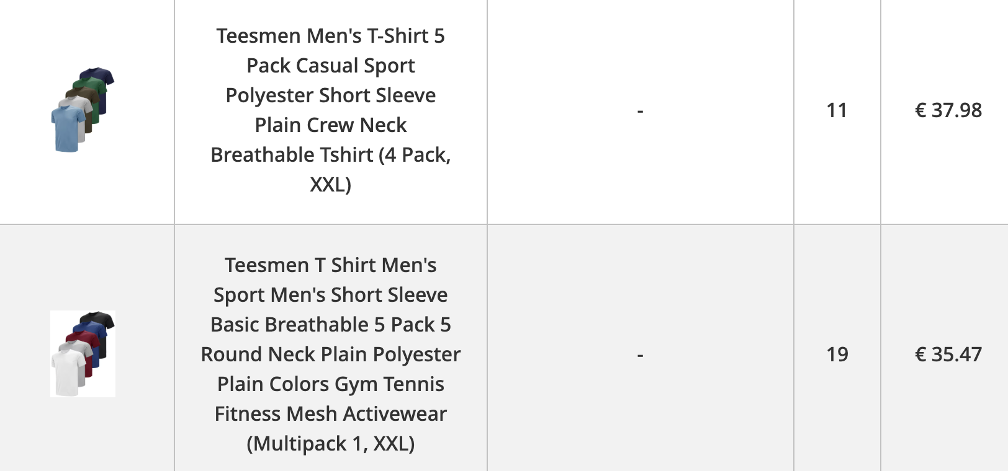Click the light blue shirt in first thumbnail
This screenshot has width=1008, height=471.
coord(66,129)
